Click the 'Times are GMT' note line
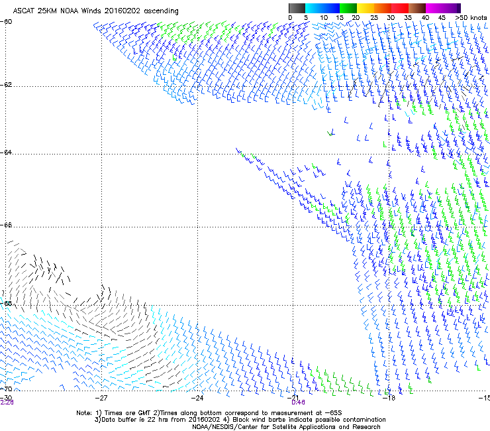This screenshot has height=431, width=490. click(x=209, y=413)
